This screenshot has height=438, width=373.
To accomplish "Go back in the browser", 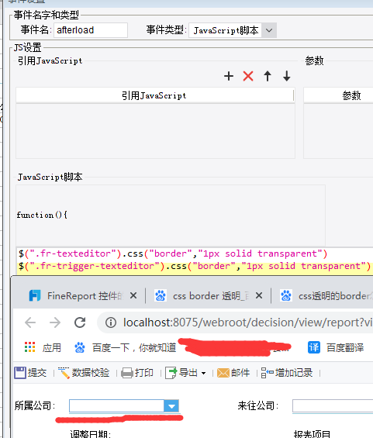I will [30, 322].
